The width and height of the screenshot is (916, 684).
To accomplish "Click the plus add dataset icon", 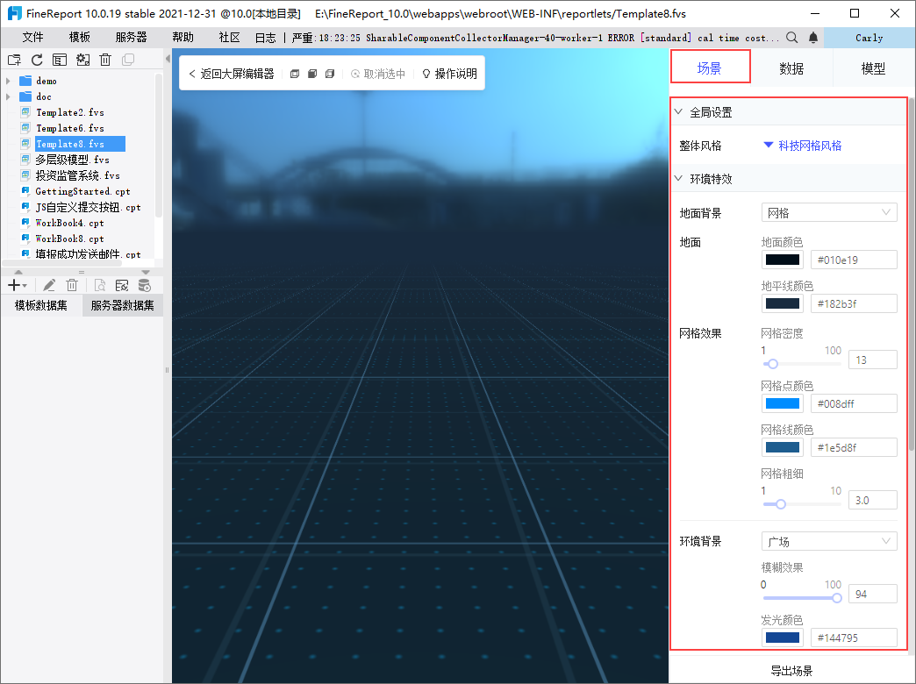I will pos(14,285).
